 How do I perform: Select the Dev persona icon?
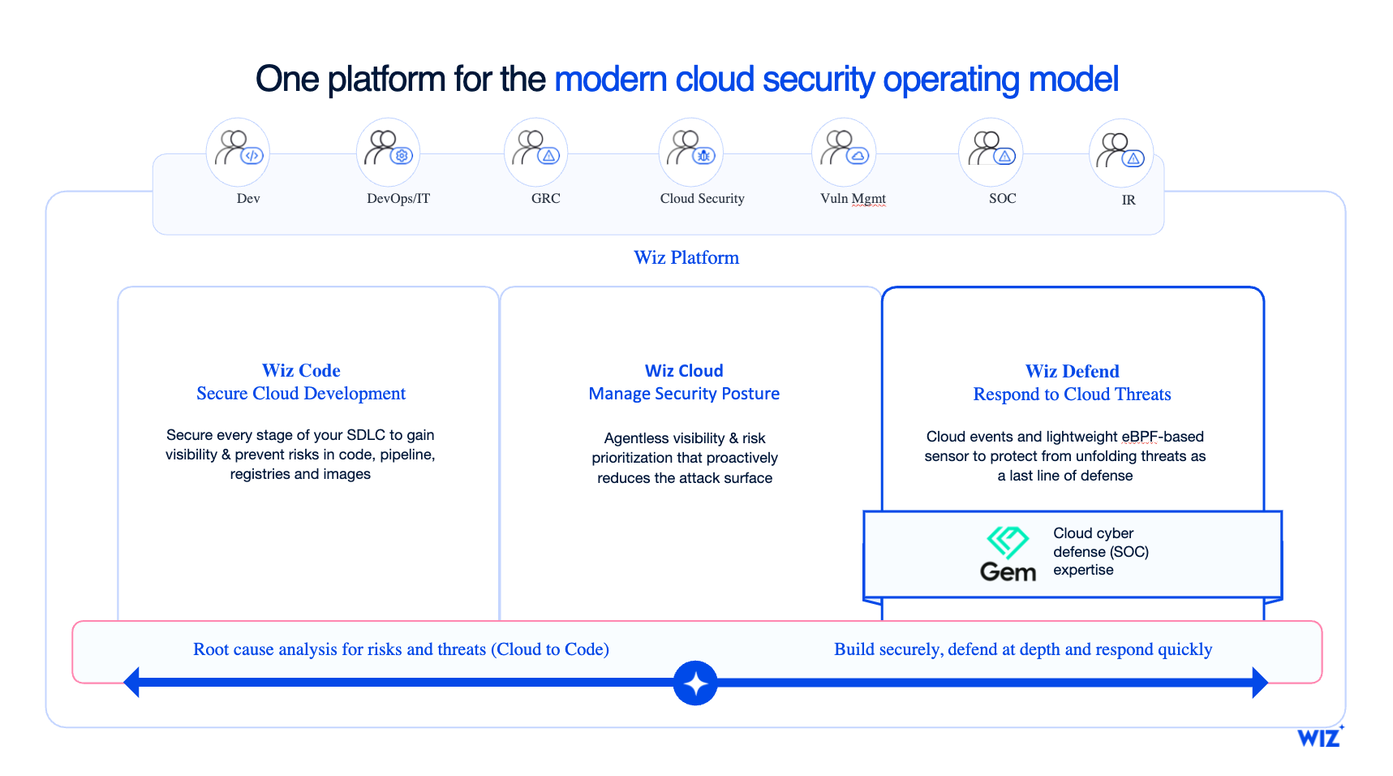coord(238,152)
